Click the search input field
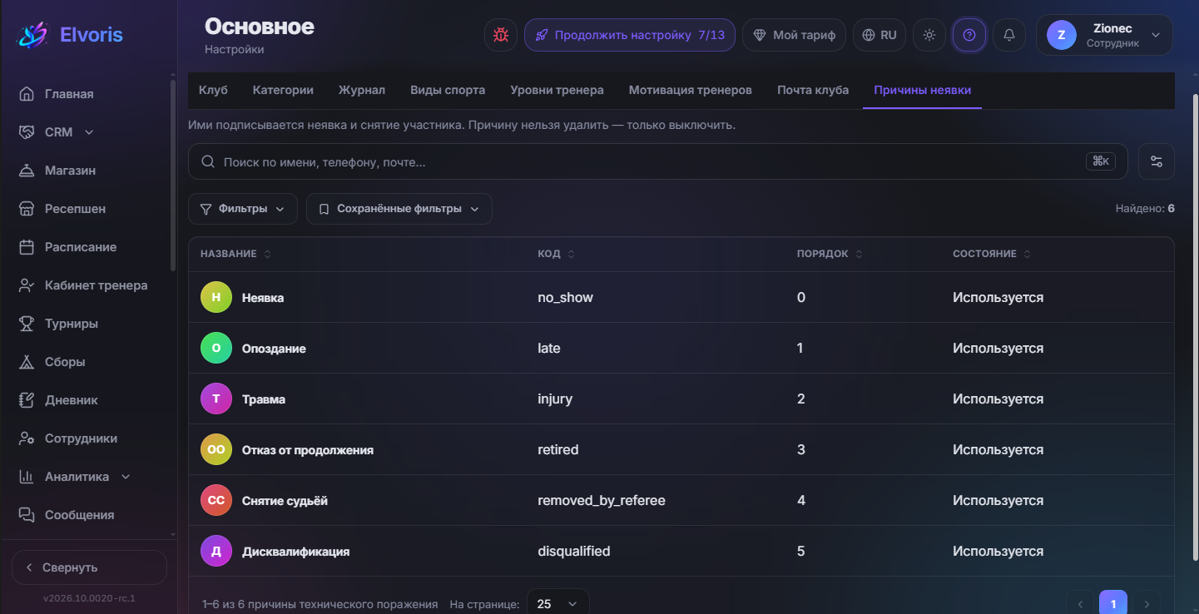The height and width of the screenshot is (614, 1199). coord(657,161)
